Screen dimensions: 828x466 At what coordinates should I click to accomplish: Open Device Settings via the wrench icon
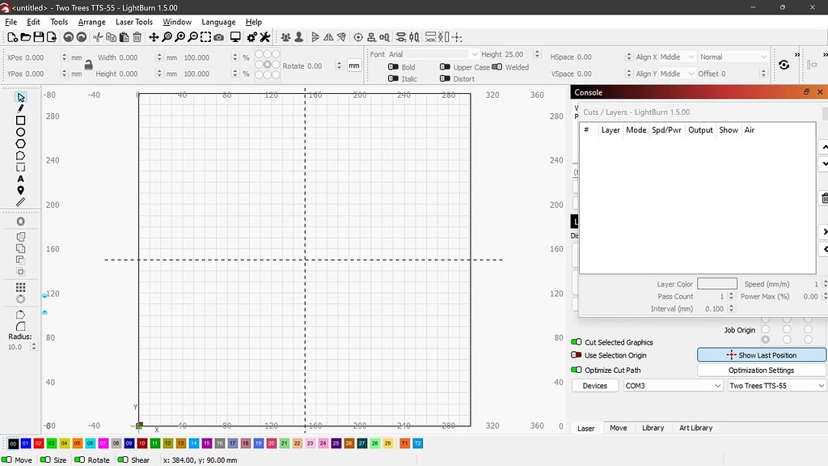(264, 36)
